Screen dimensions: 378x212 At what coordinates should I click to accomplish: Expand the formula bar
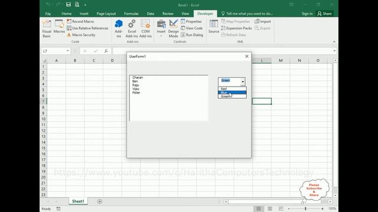(334, 51)
